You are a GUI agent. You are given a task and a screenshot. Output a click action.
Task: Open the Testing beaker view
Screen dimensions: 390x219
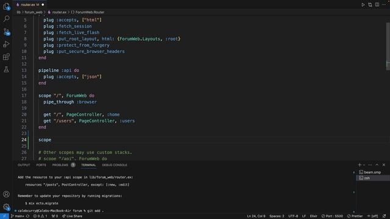click(x=6, y=69)
